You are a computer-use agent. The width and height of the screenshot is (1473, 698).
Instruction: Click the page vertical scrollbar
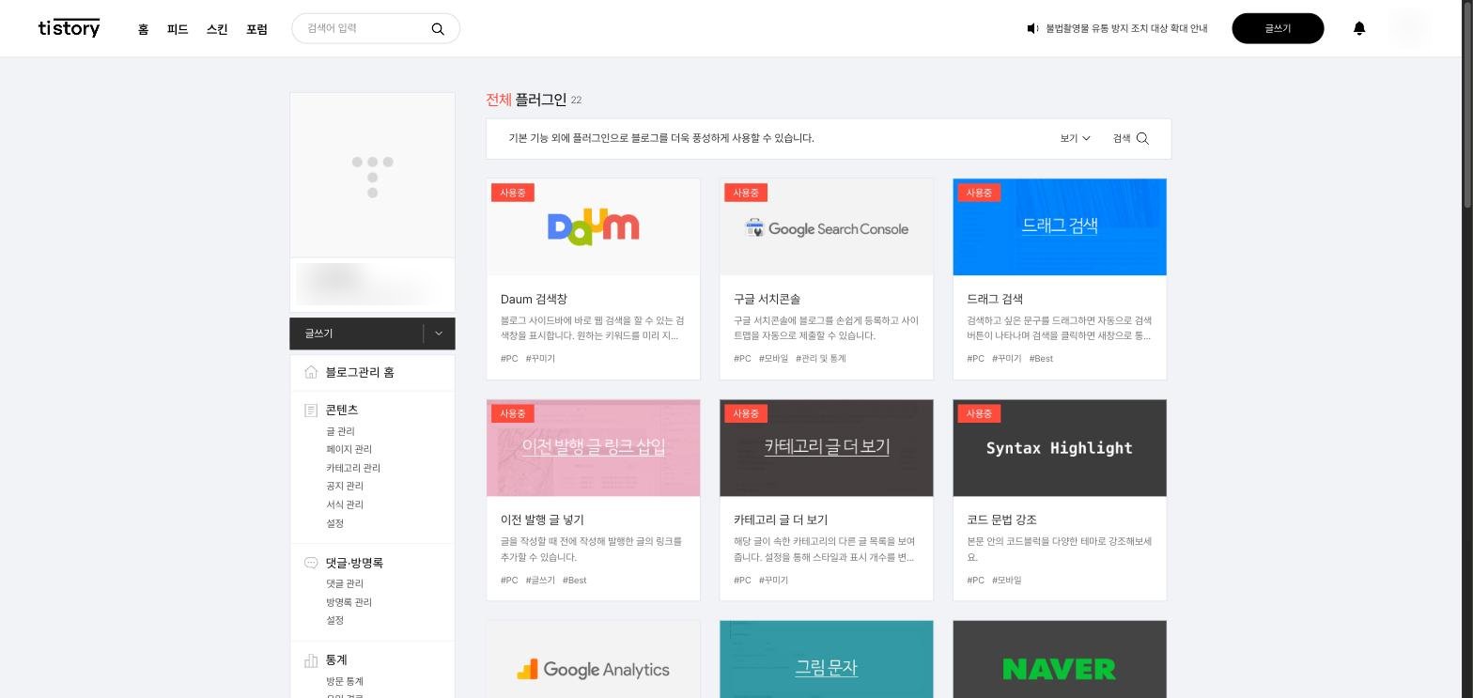point(1467,103)
